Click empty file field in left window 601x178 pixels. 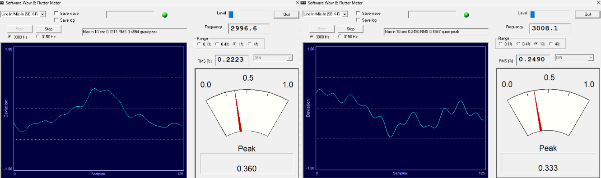(x=131, y=14)
